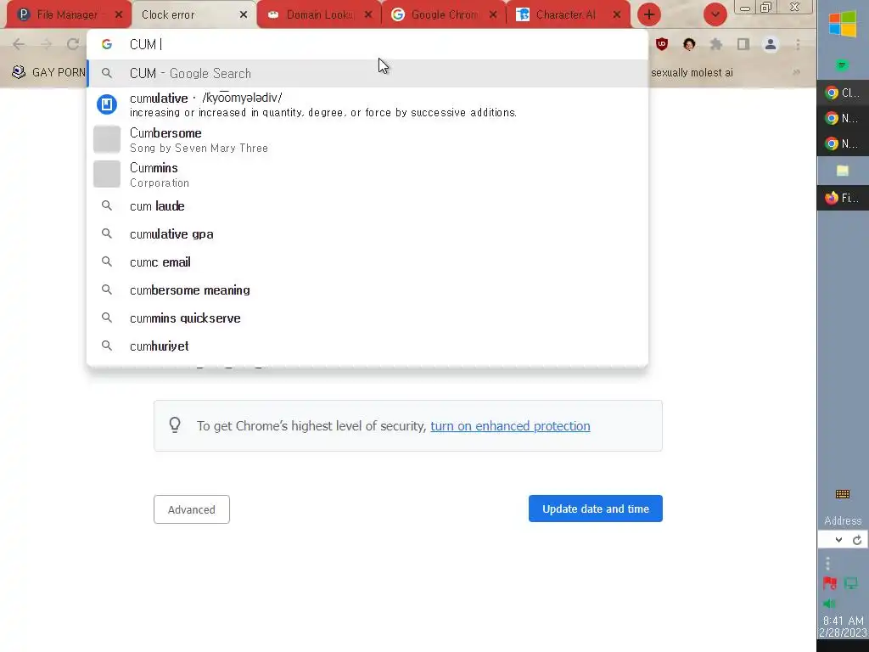The width and height of the screenshot is (869, 652).
Task: Select the 'cum laude' search suggestion
Action: (x=367, y=205)
